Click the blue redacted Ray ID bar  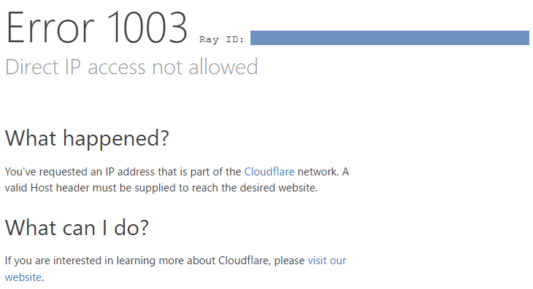click(390, 38)
